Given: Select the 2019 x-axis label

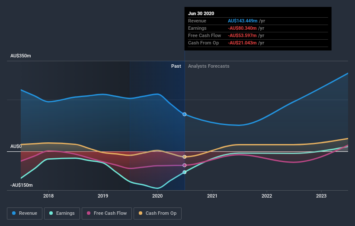Looking at the screenshot, I should (103, 196).
